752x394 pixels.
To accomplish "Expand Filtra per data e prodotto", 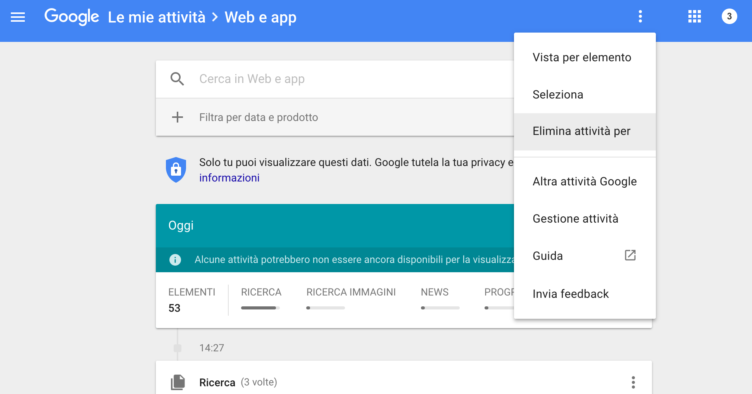I will 335,117.
